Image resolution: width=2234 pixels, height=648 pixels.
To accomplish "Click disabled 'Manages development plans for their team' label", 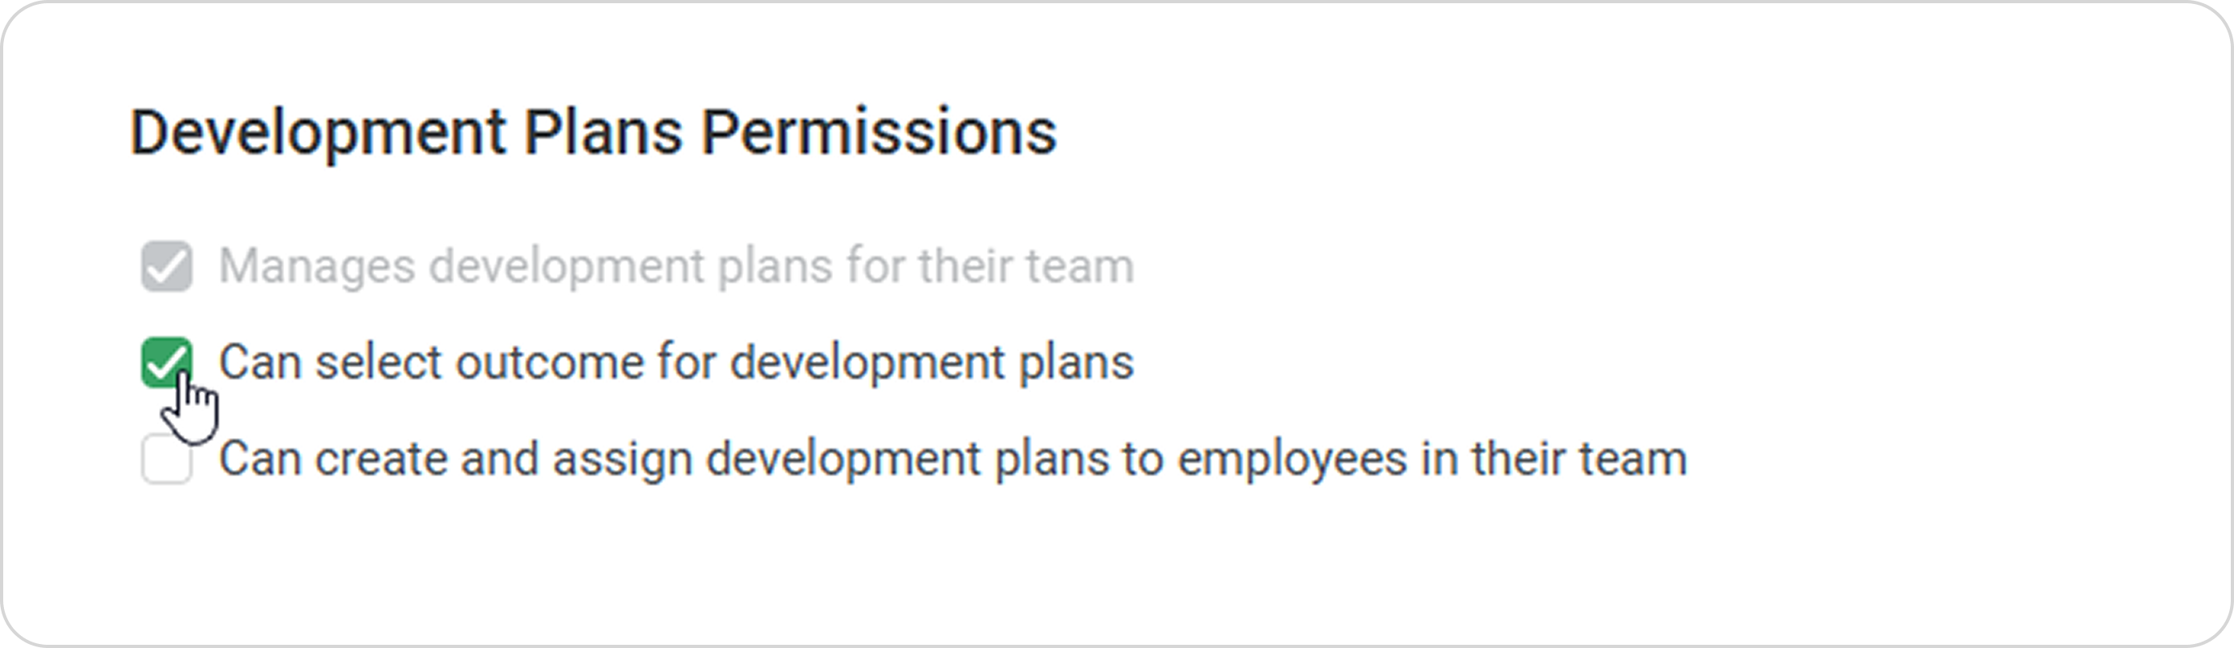I will coord(676,266).
